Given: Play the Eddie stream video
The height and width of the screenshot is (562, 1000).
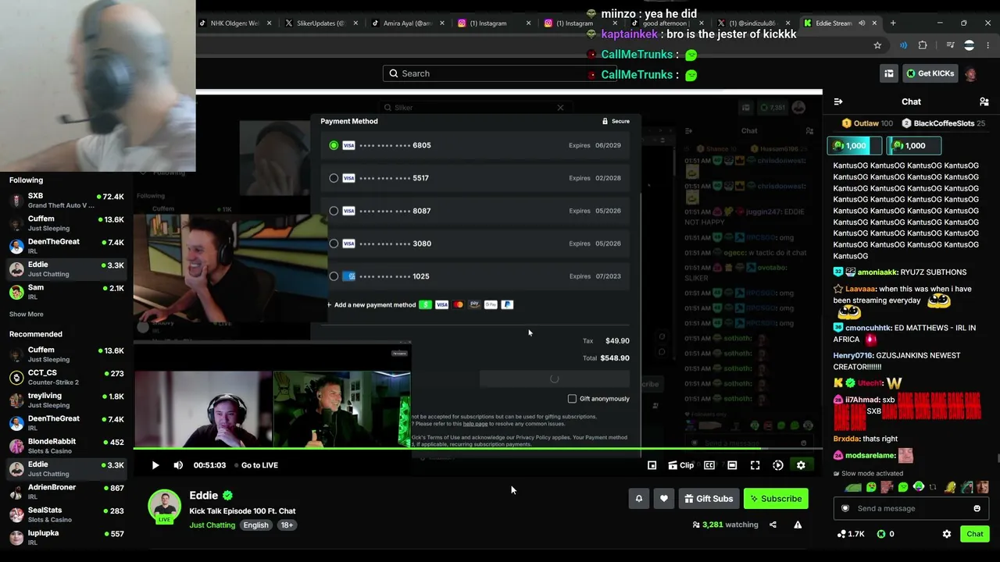Looking at the screenshot, I should (155, 465).
